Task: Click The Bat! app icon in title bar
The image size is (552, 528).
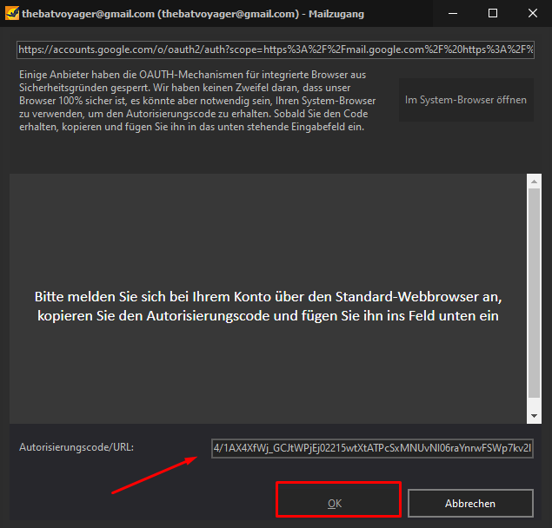Action: (11, 13)
